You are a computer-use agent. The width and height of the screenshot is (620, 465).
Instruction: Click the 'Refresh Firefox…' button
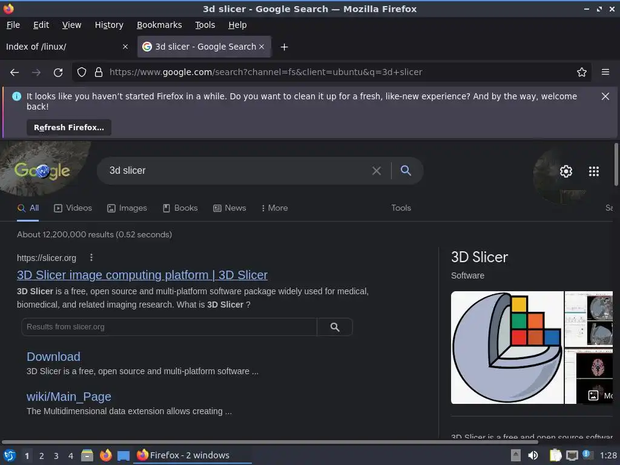tap(69, 128)
